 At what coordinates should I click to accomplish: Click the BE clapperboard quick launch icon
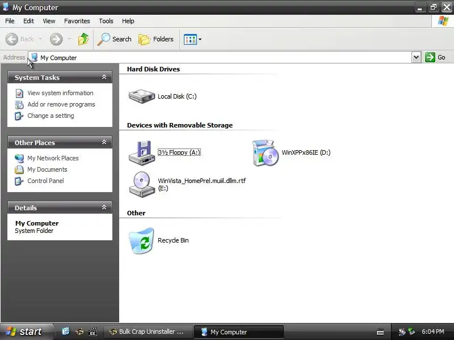click(93, 331)
